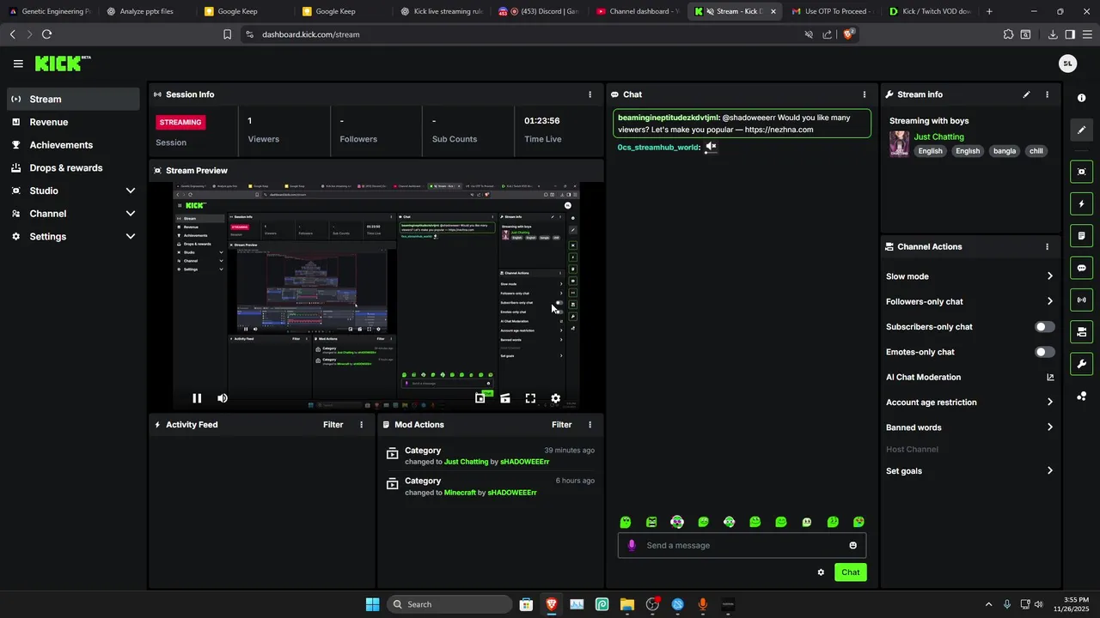
Task: Go to Achievements in sidebar
Action: click(73, 145)
